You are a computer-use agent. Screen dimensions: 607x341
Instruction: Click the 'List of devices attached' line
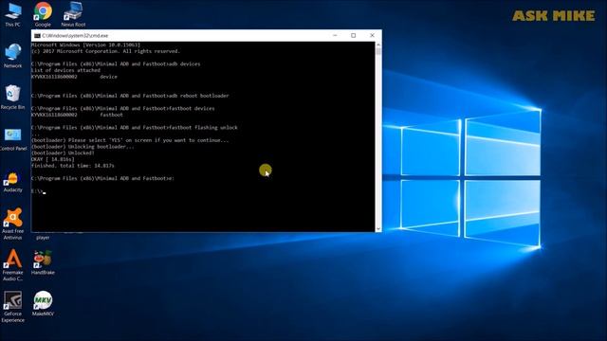coord(65,70)
